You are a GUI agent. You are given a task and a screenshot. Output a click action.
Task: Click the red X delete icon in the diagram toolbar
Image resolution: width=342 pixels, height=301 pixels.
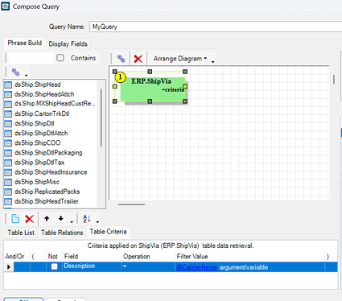coord(138,59)
